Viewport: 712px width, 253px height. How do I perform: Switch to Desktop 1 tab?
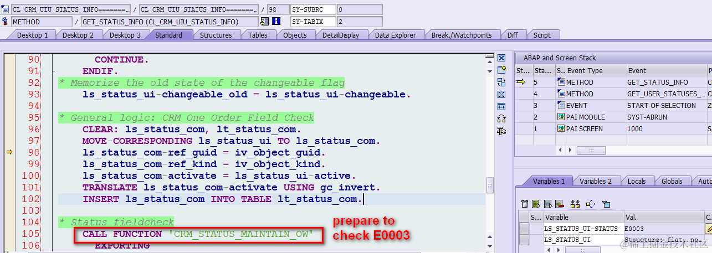click(32, 35)
